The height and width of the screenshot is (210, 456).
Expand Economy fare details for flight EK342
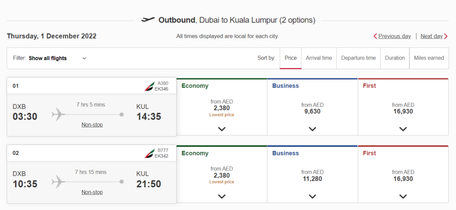222,196
